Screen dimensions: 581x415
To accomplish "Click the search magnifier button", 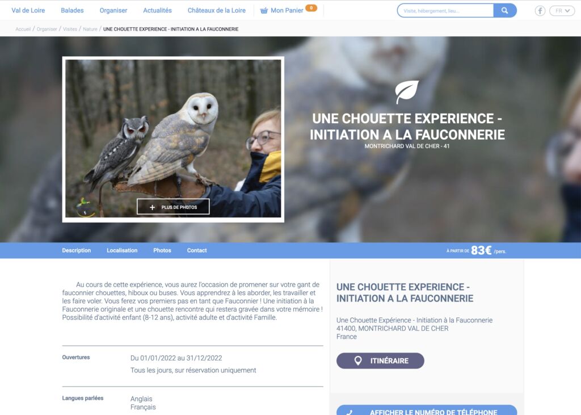I will (x=504, y=11).
